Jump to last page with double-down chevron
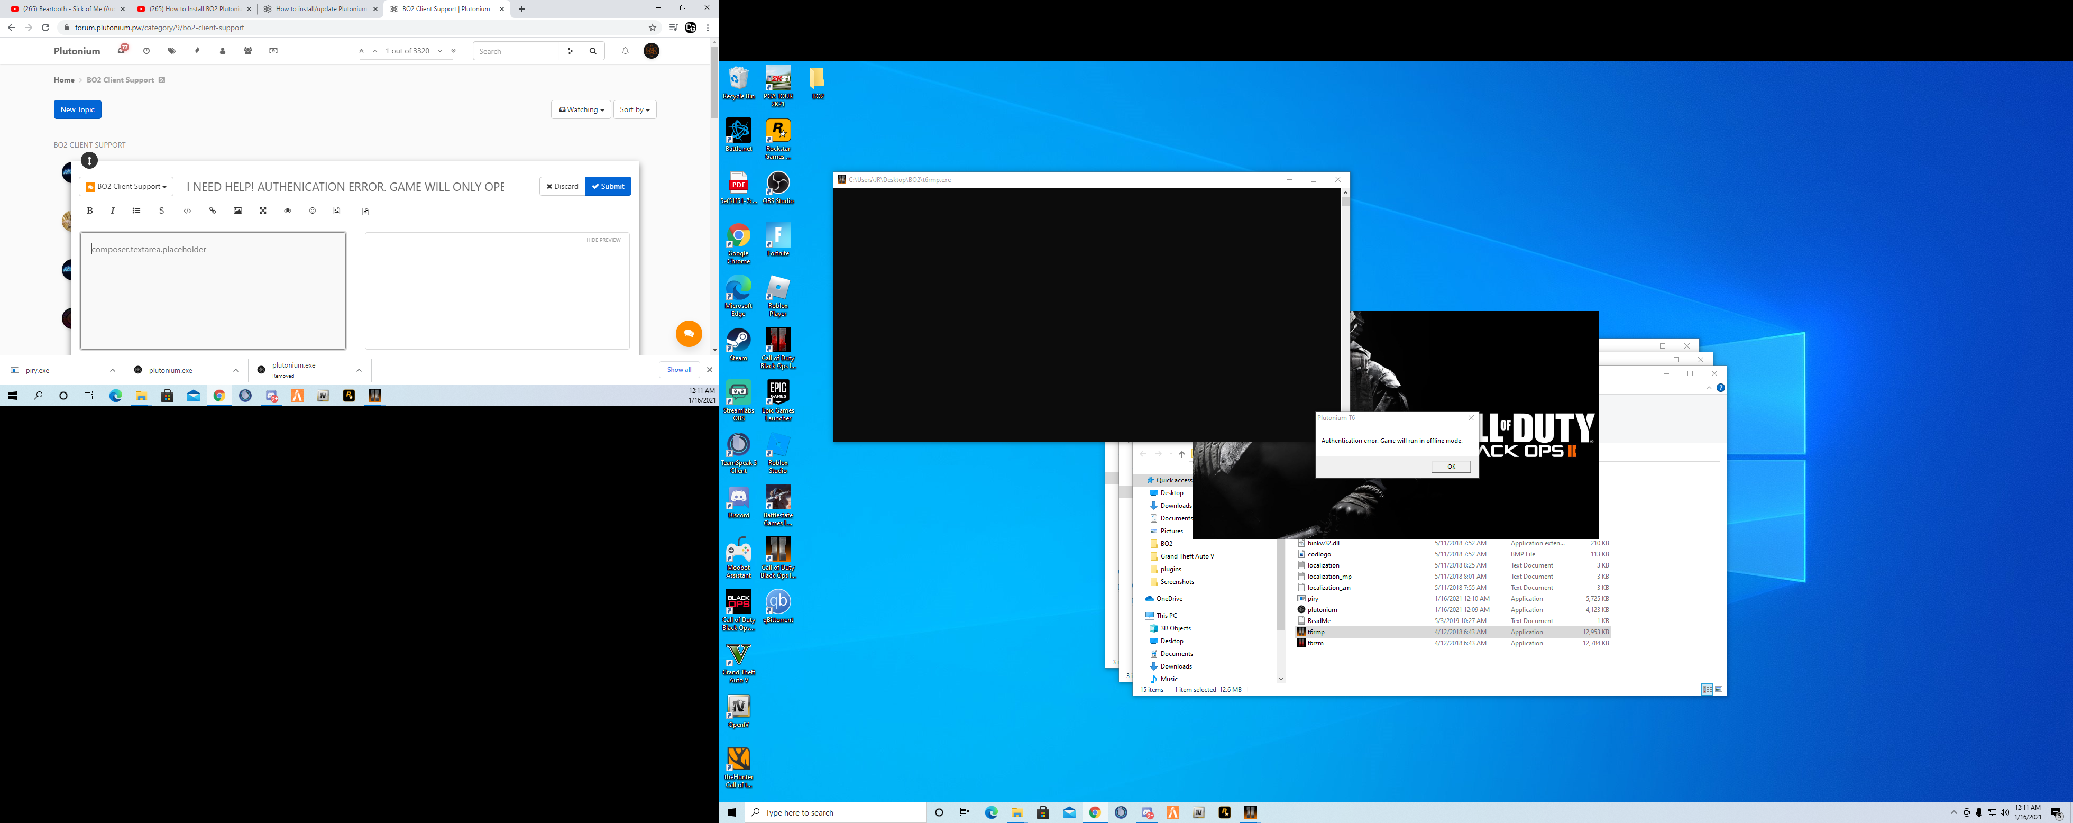This screenshot has width=2073, height=823. (x=453, y=51)
